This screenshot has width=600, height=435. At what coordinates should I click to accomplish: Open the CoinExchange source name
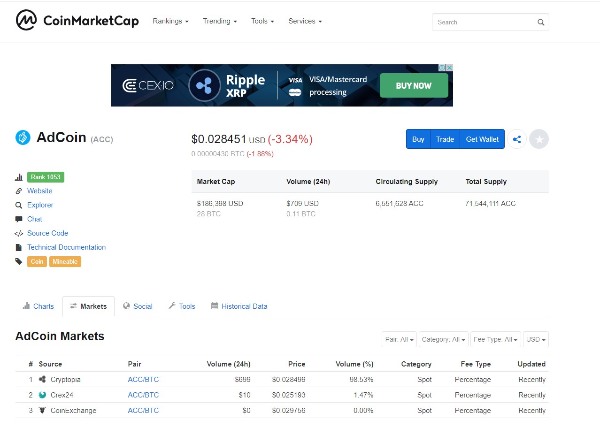(73, 410)
